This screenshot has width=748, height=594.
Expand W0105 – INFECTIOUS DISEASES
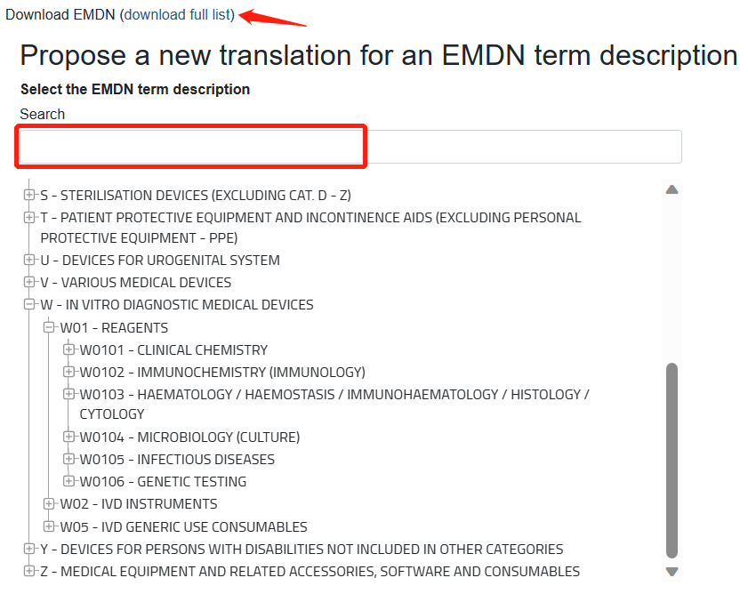69,459
